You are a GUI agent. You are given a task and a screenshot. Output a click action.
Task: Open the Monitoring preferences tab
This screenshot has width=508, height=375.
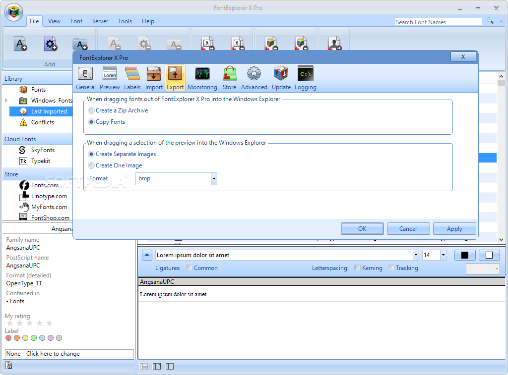pyautogui.click(x=202, y=78)
